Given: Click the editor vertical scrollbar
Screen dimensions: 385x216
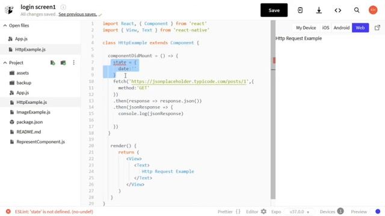Looking at the screenshot, I should click(x=273, y=110).
